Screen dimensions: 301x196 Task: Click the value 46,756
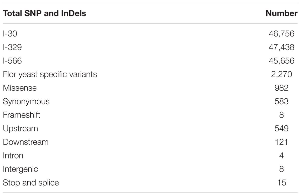[x=281, y=34]
